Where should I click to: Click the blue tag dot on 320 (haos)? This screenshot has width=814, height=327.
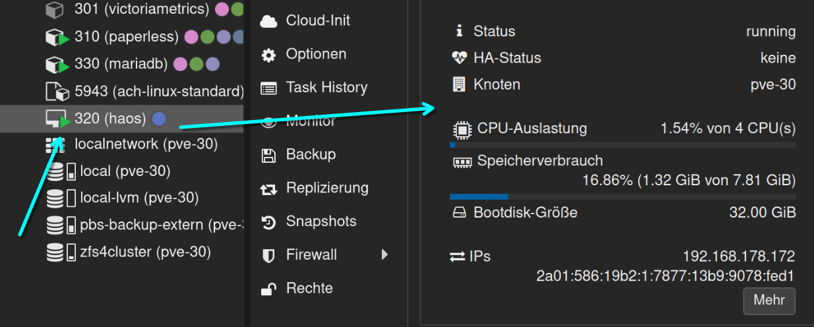pyautogui.click(x=159, y=119)
